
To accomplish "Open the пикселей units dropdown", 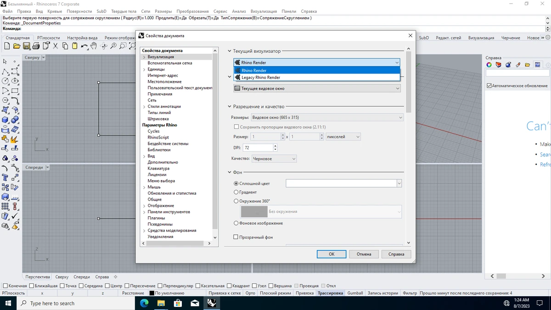I will [x=343, y=137].
